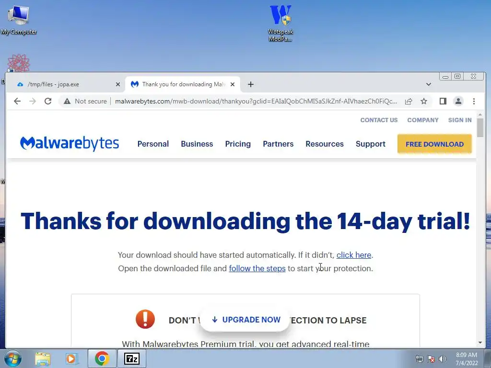Open the Chrome three-dot menu
The width and height of the screenshot is (491, 368).
pos(474,101)
